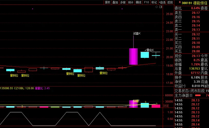Open the 叠加 overlay menu
Image resolution: width=209 pixels, height=128 pixels.
(x=115, y=2)
